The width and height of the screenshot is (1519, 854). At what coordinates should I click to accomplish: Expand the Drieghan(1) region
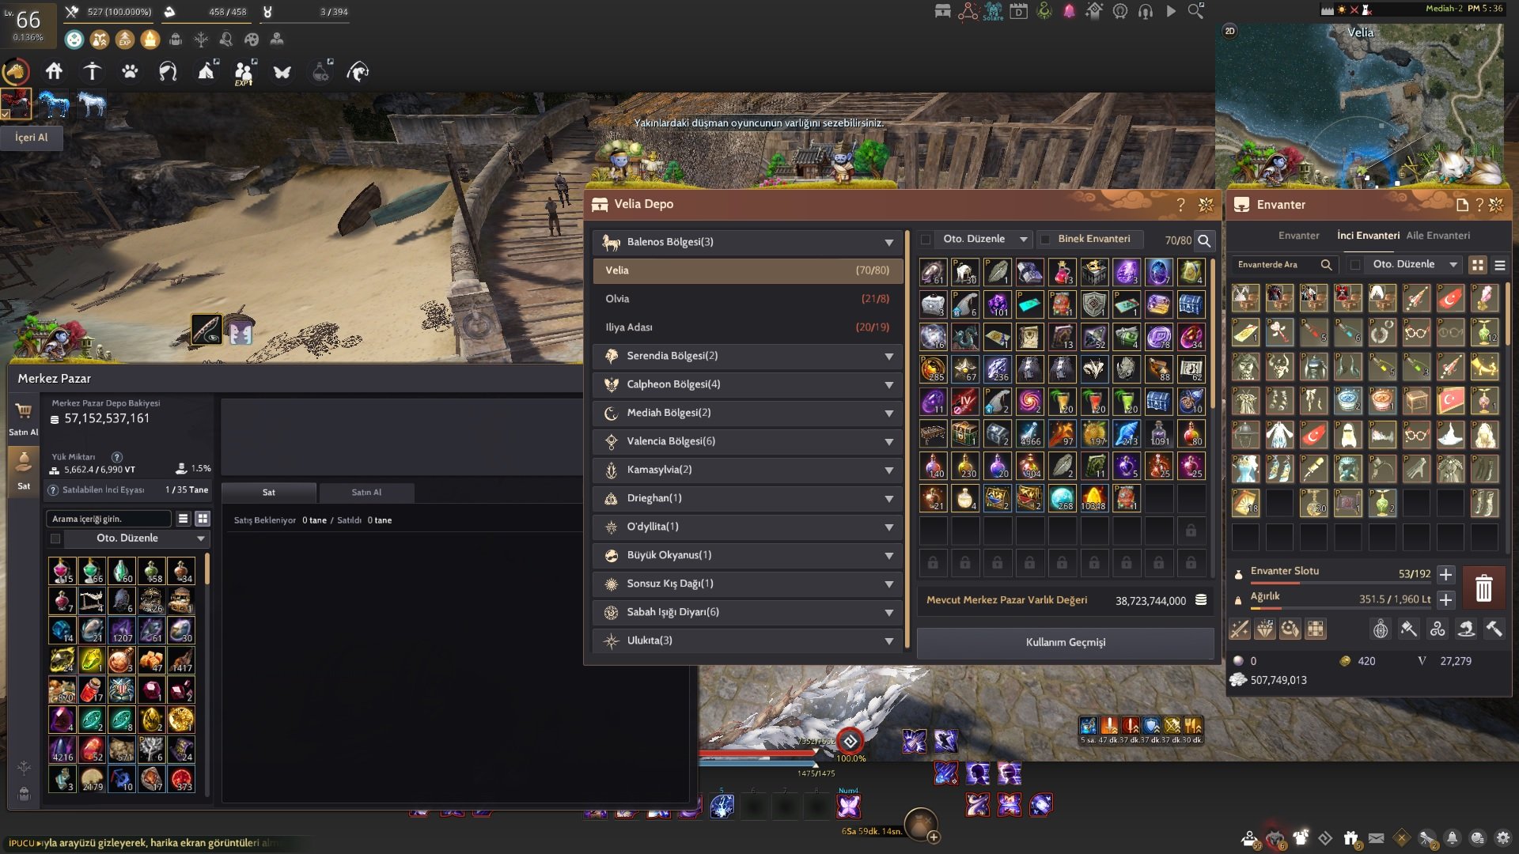pyautogui.click(x=747, y=499)
